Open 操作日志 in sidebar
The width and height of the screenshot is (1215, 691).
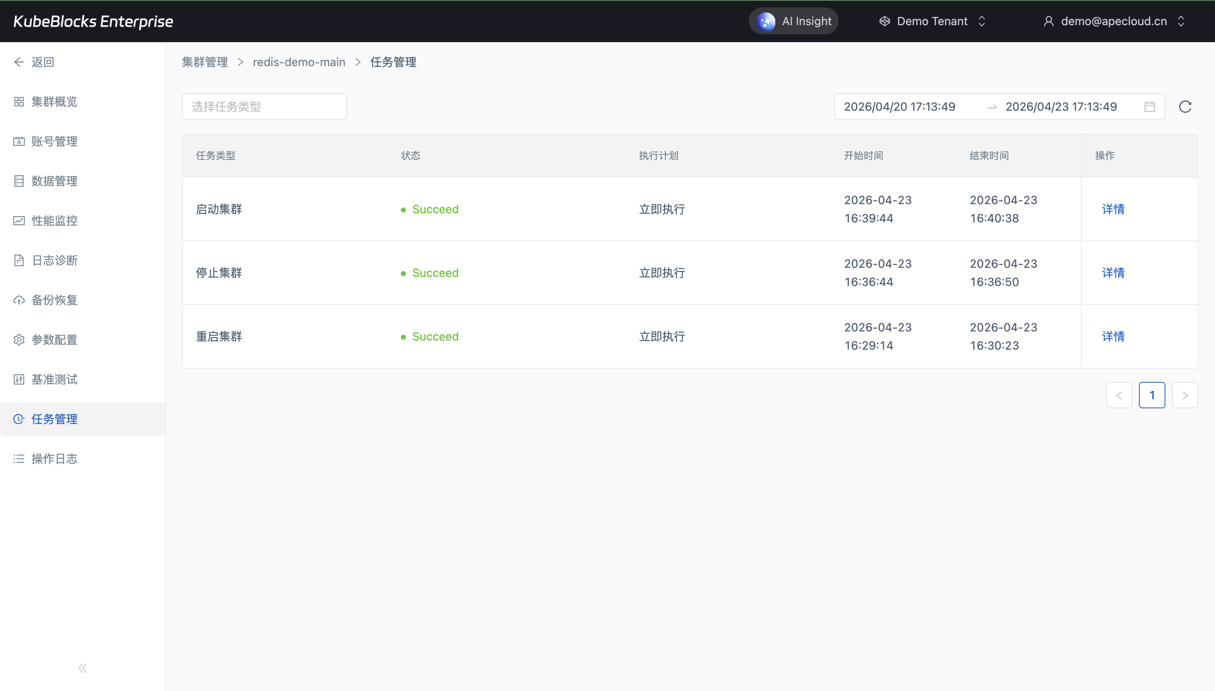click(x=54, y=459)
